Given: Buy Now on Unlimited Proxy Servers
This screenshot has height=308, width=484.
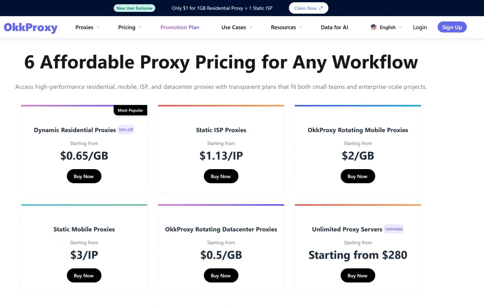Looking at the screenshot, I should [358, 275].
